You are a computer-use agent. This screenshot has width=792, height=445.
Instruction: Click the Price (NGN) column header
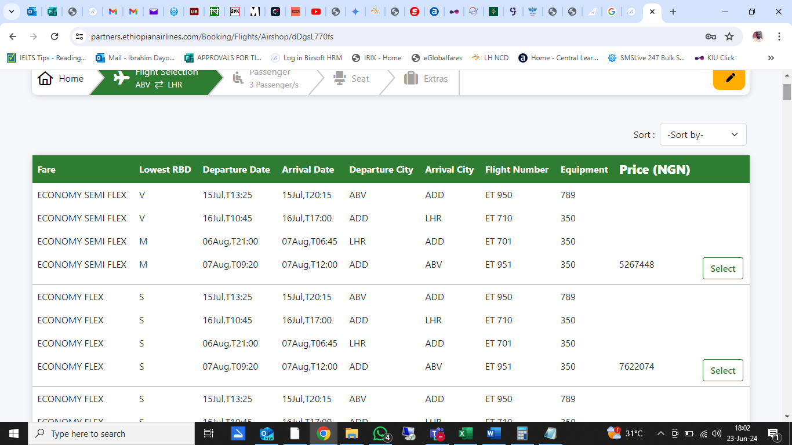coord(655,170)
